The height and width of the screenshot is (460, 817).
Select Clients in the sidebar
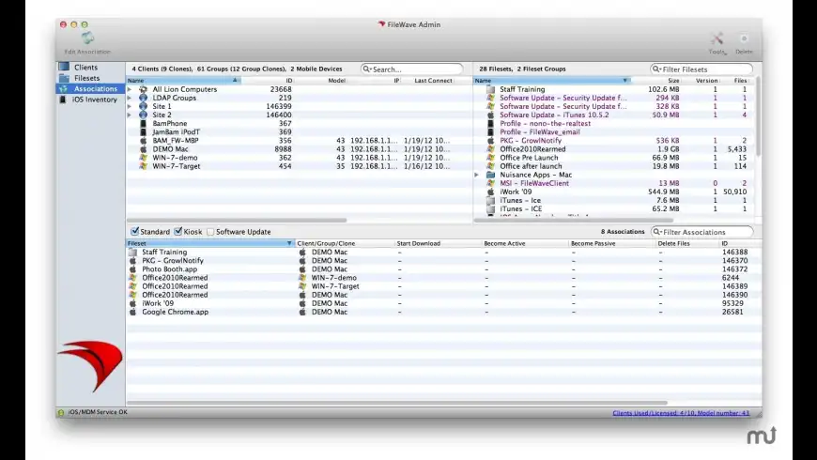tap(85, 68)
